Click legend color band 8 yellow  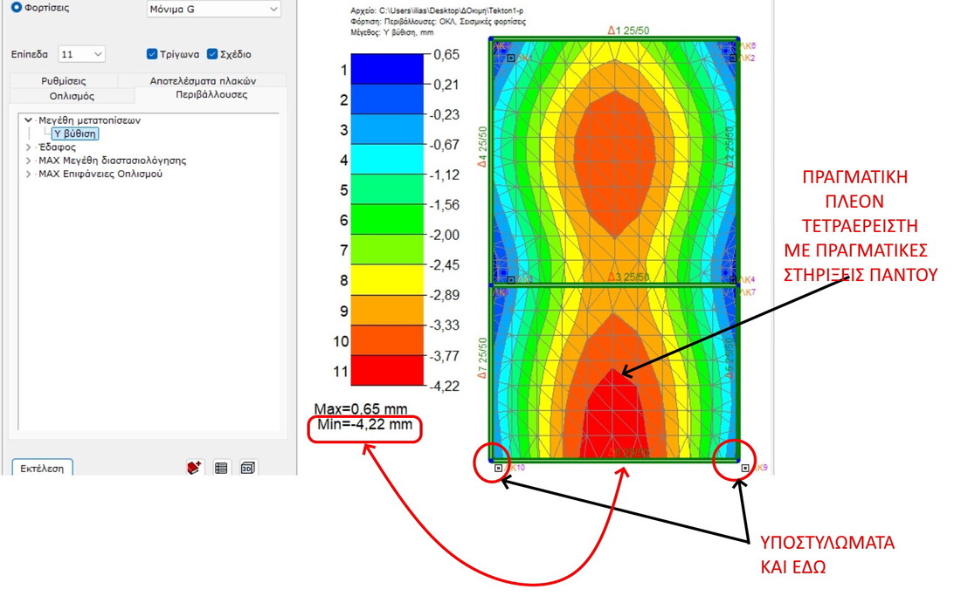click(387, 279)
